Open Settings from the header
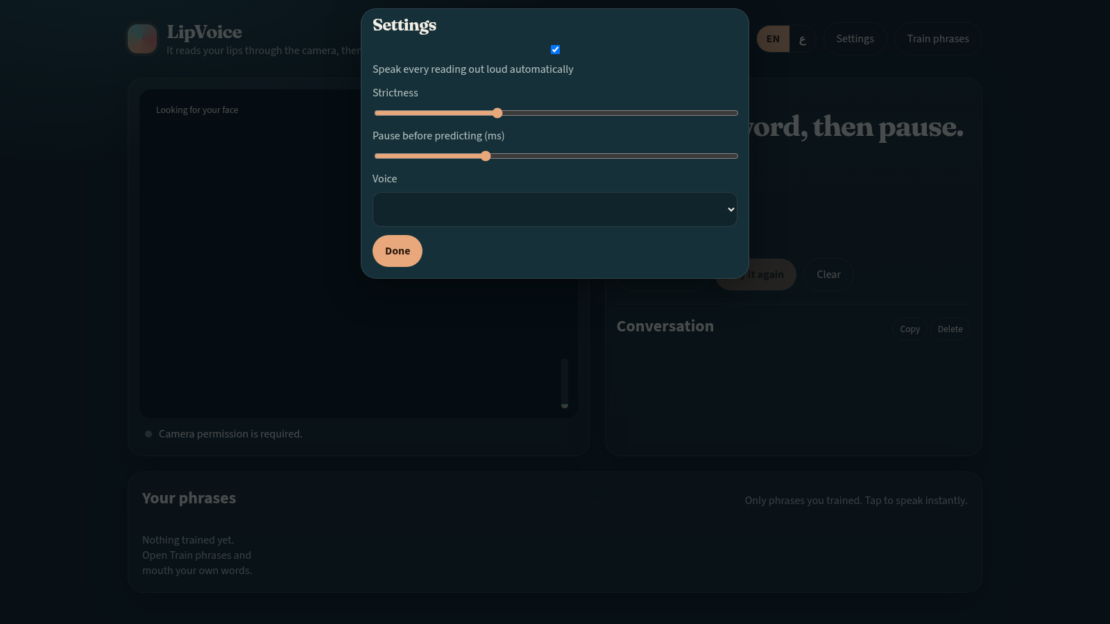 click(855, 39)
